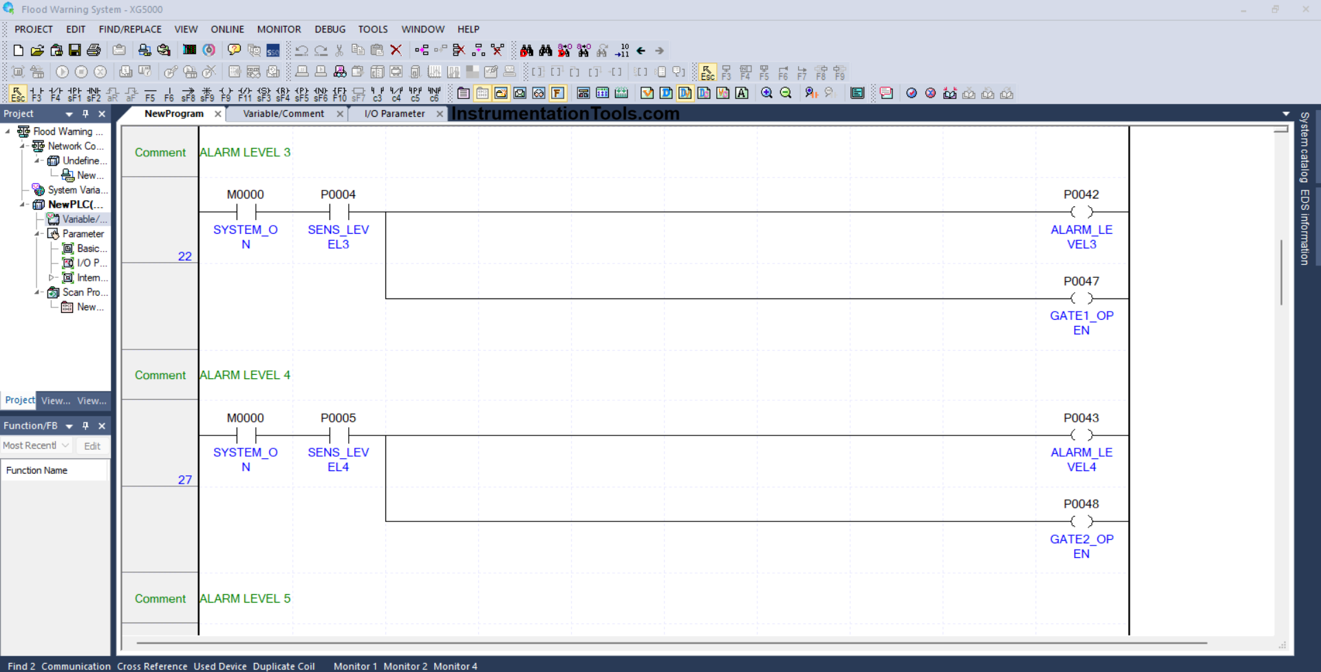Insert reset coil sF4
The image size is (1321, 672).
283,94
